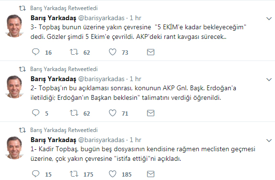Click envelope icon on the Erdoğan tweet
Screen dimensions: 275x180
[x=150, y=113]
